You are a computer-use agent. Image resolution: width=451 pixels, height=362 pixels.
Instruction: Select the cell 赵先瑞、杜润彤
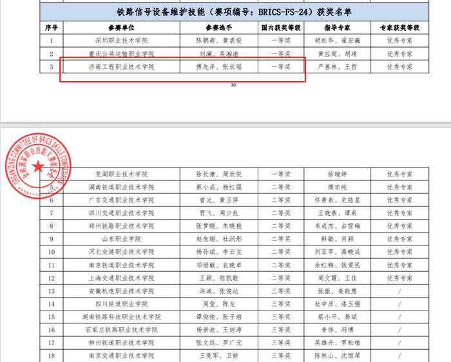pos(219,239)
